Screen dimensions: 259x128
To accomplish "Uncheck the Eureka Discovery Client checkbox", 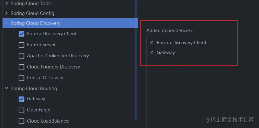I will click(x=22, y=34).
